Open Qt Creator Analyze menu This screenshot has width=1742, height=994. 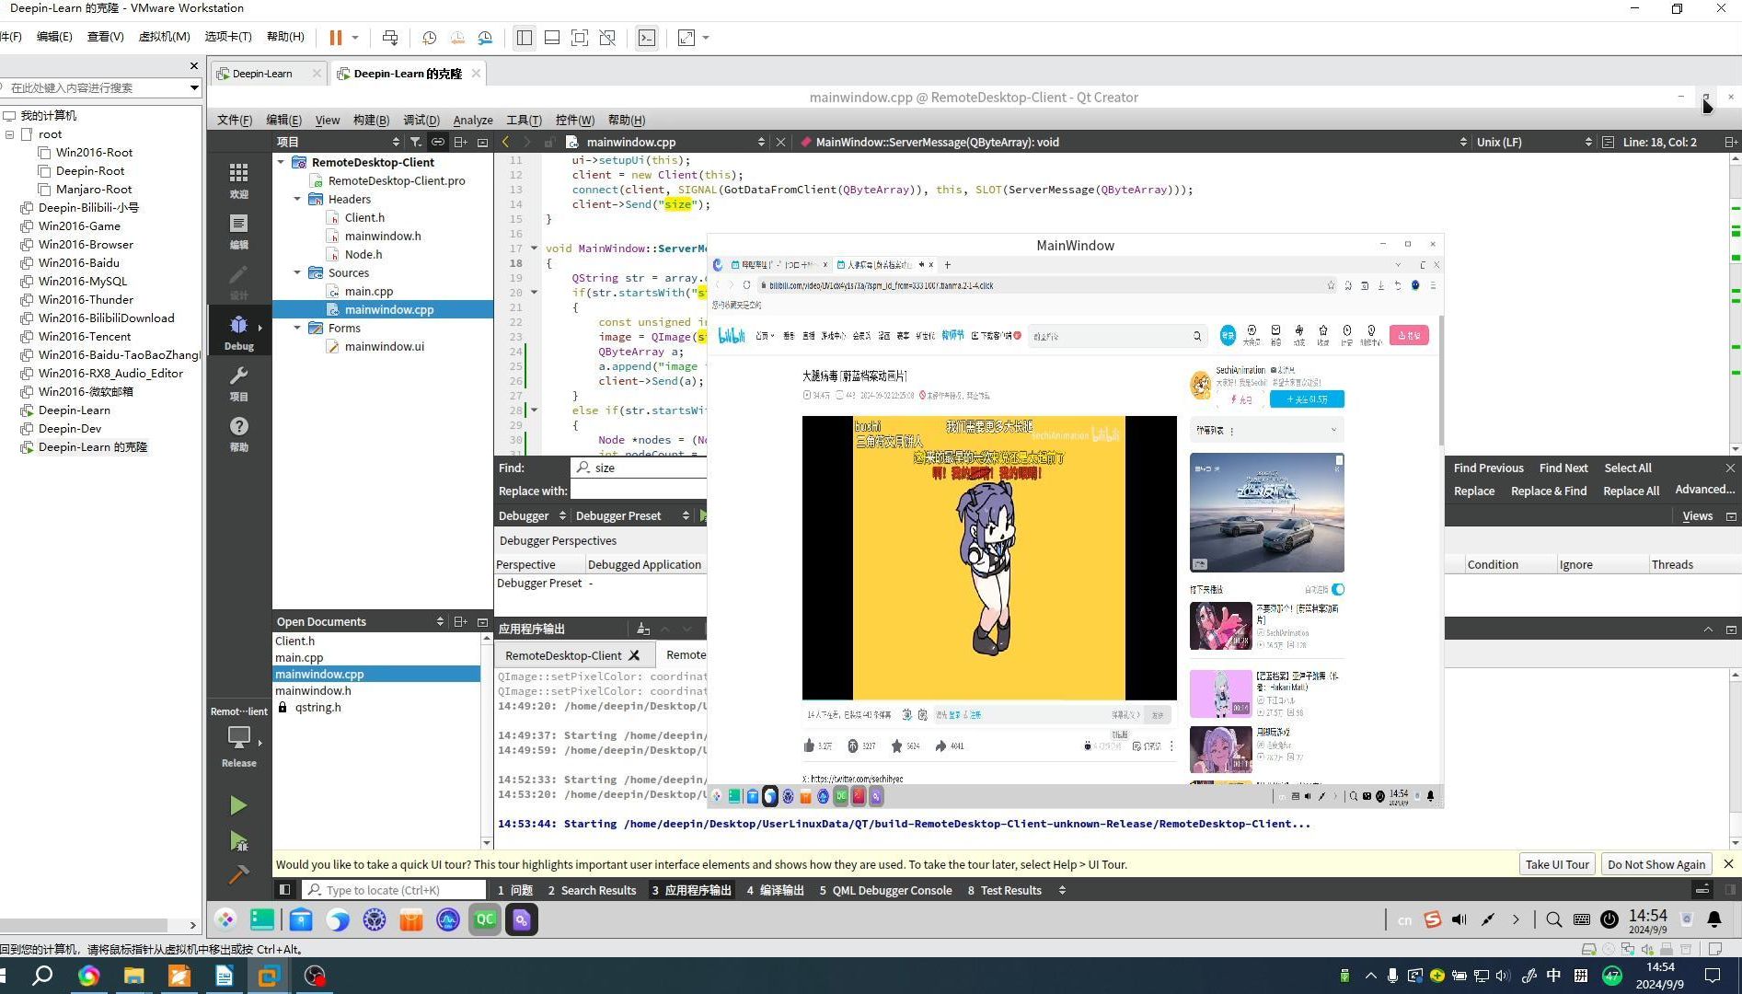tap(473, 120)
